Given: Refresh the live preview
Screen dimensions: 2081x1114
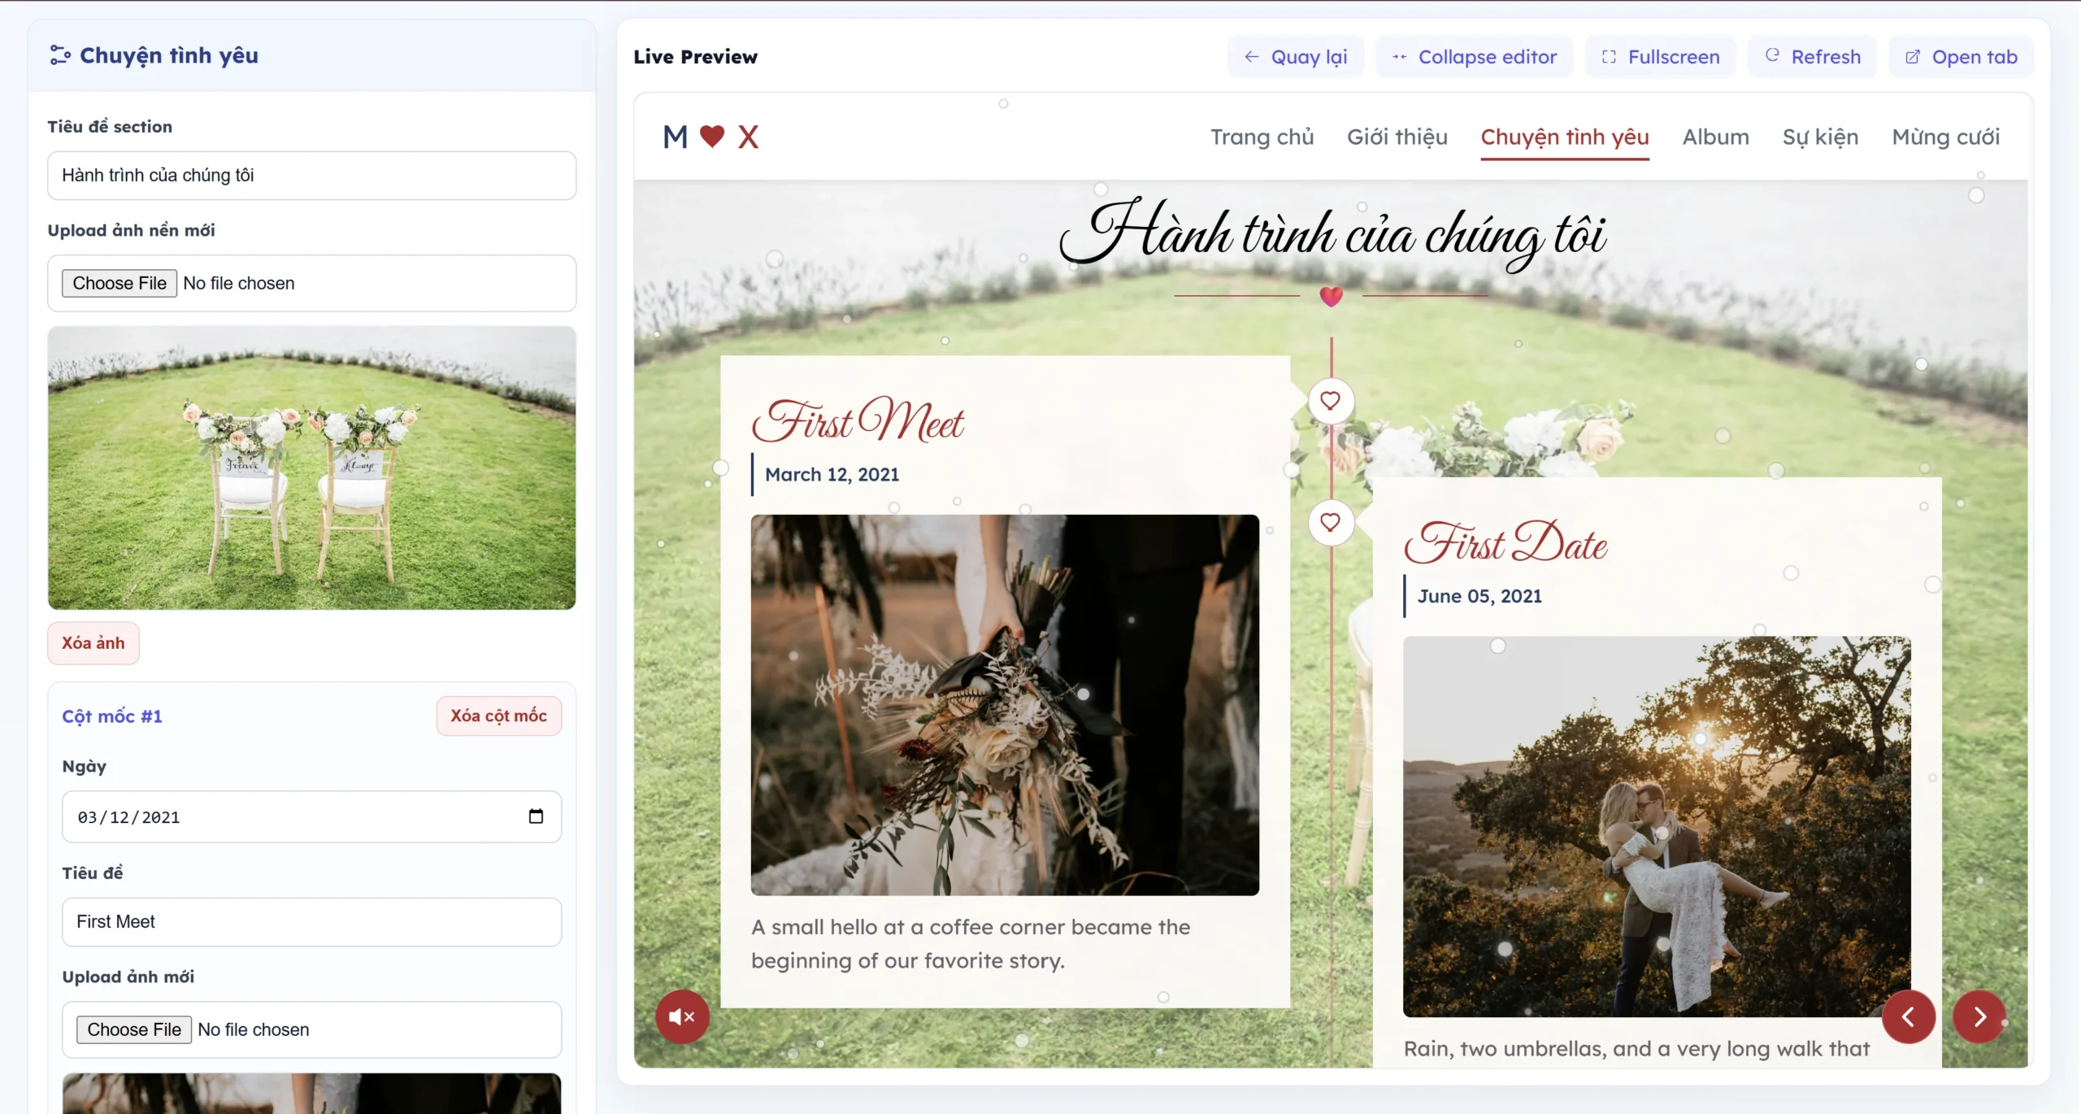Looking at the screenshot, I should (1812, 57).
